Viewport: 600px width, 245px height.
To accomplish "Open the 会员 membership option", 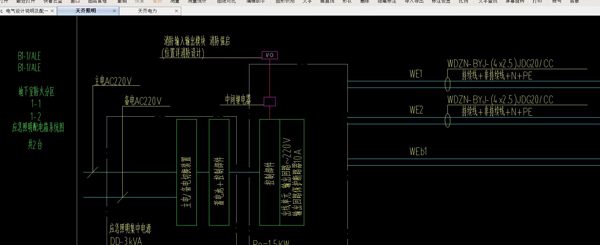I will click(x=157, y=2).
